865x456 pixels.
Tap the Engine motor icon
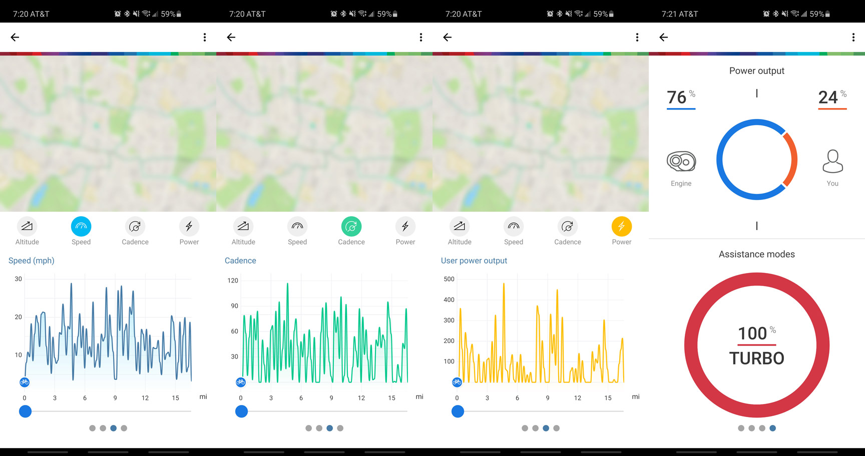681,161
